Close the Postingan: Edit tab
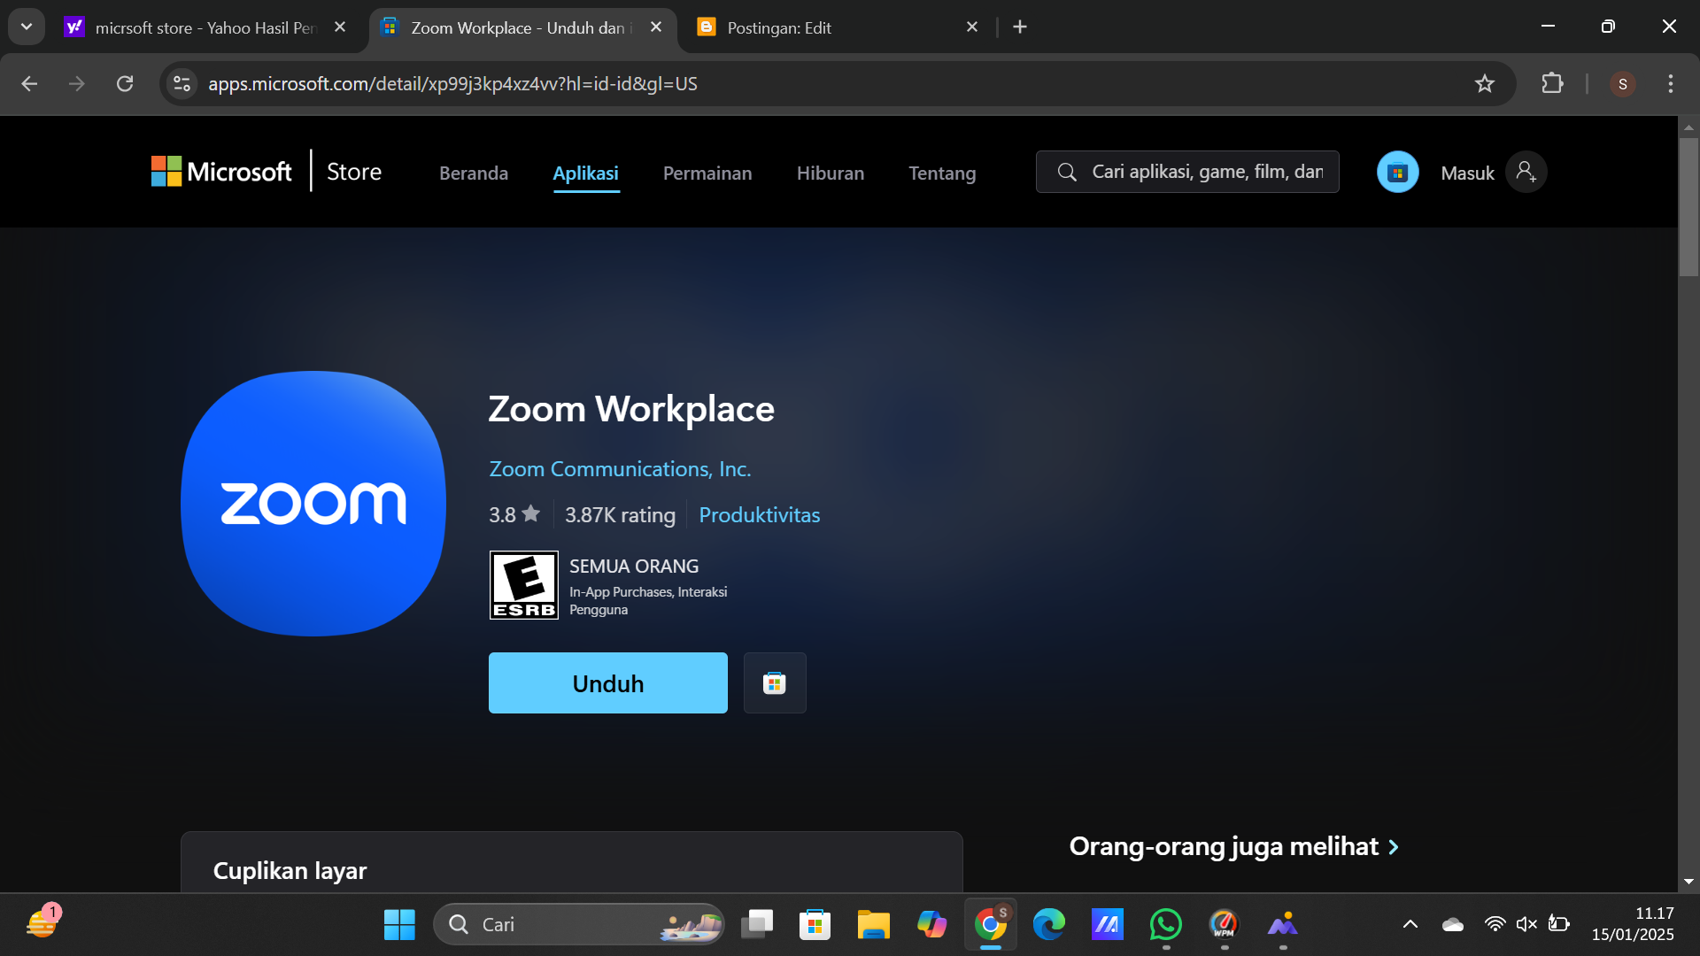Screen dimensions: 1700x956 click(972, 27)
